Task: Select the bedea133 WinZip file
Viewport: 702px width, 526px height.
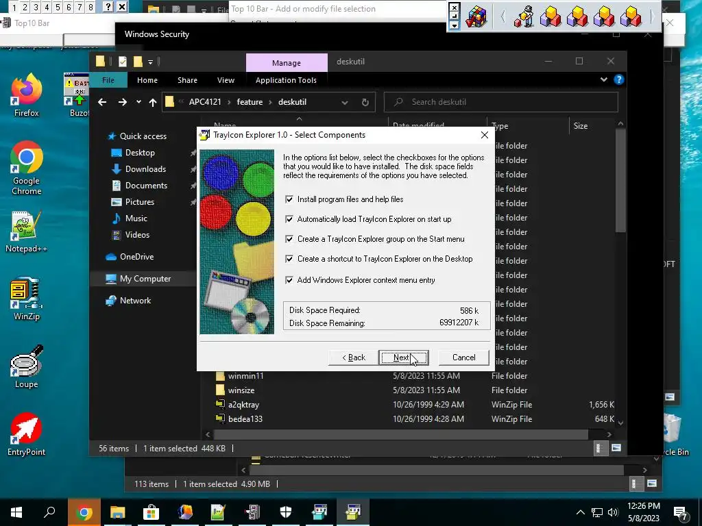Action: 245,419
